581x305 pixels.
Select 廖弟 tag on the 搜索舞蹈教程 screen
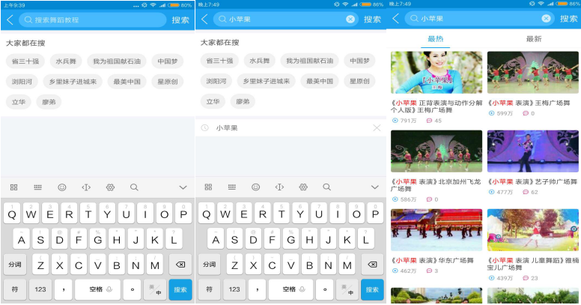[49, 102]
